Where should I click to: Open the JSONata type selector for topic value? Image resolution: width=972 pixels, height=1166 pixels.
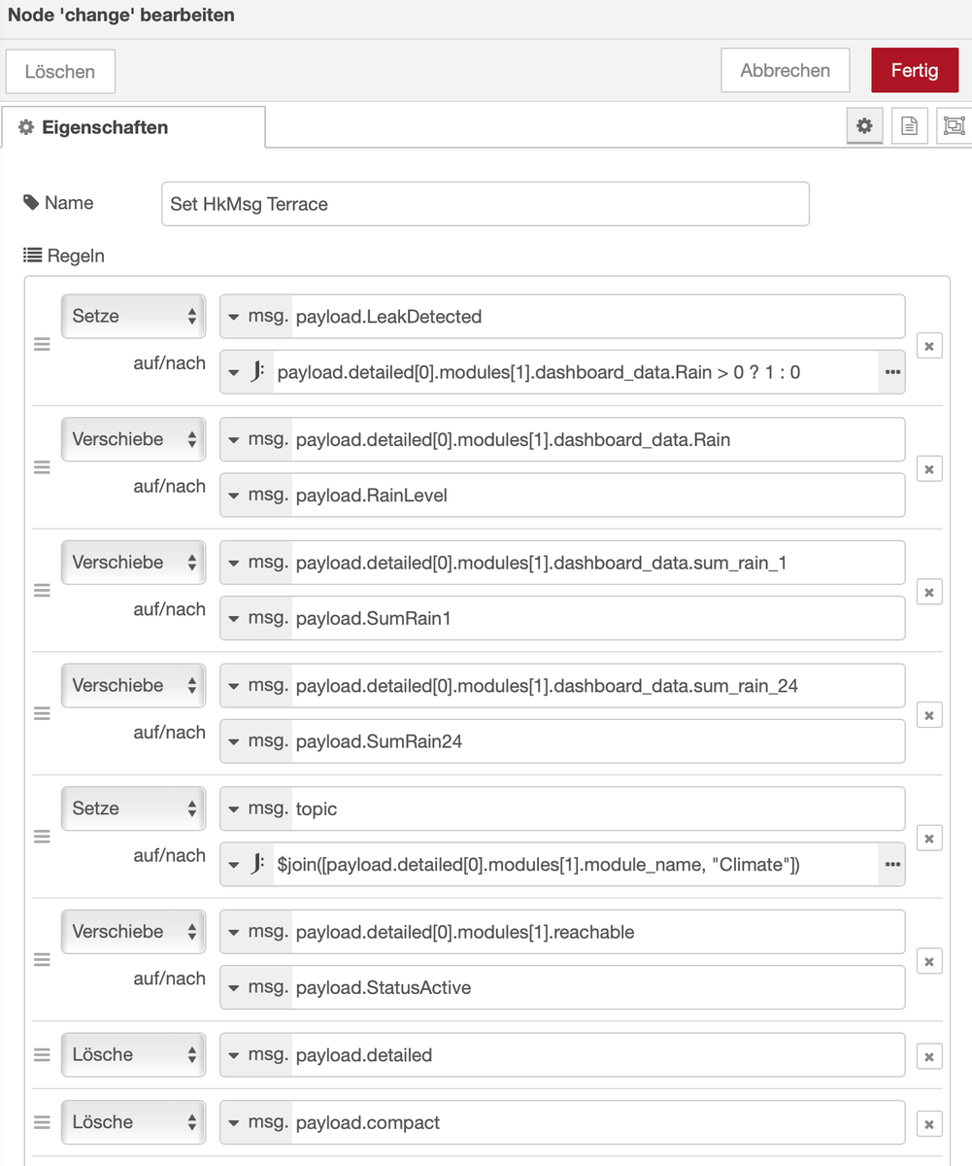tap(248, 864)
